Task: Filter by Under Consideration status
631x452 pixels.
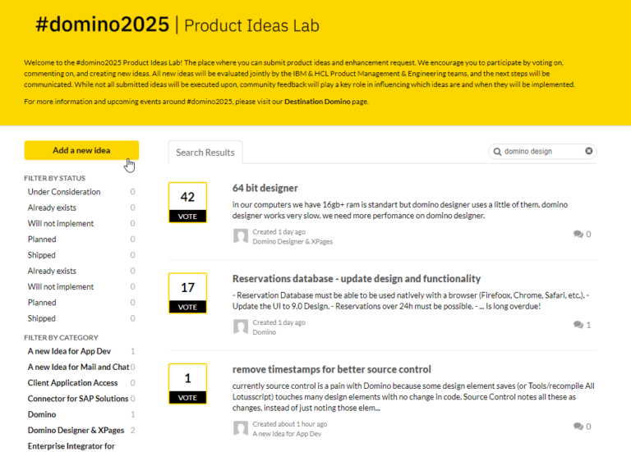Action: pos(64,192)
